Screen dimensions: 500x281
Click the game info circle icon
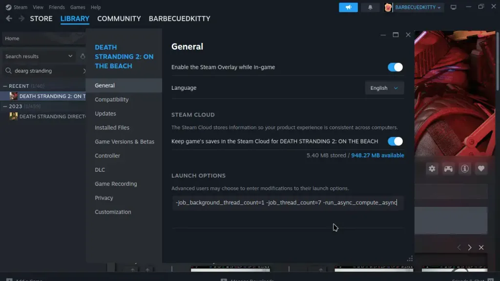(x=464, y=168)
